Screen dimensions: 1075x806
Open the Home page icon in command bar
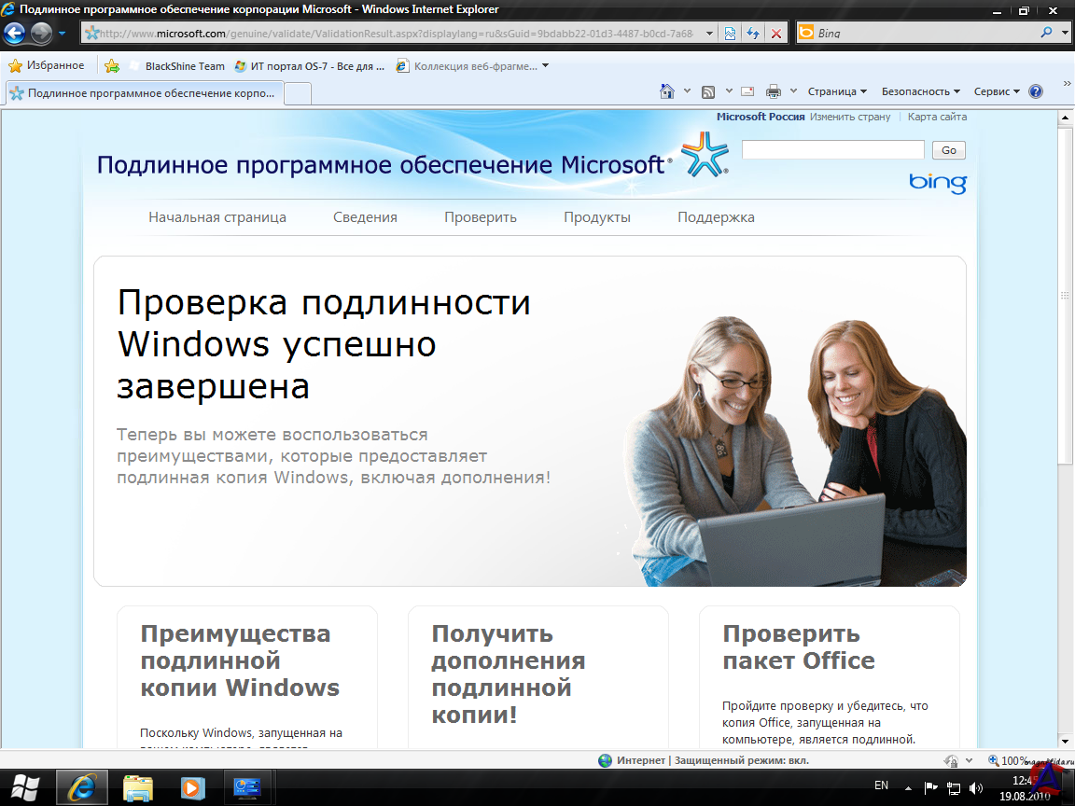[667, 91]
